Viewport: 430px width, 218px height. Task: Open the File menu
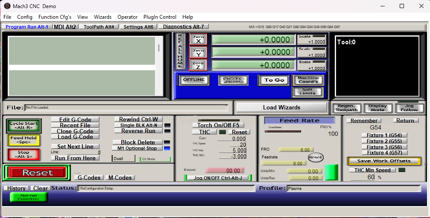7,17
